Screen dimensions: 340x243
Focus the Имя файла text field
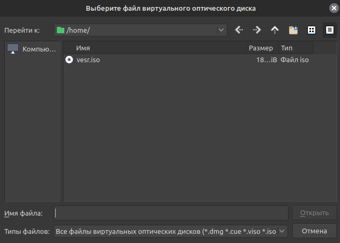171,213
